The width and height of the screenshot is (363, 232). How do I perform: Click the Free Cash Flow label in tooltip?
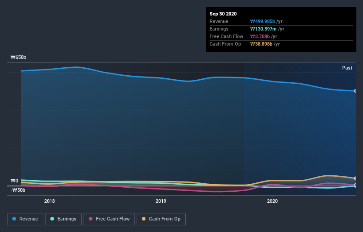tap(226, 36)
